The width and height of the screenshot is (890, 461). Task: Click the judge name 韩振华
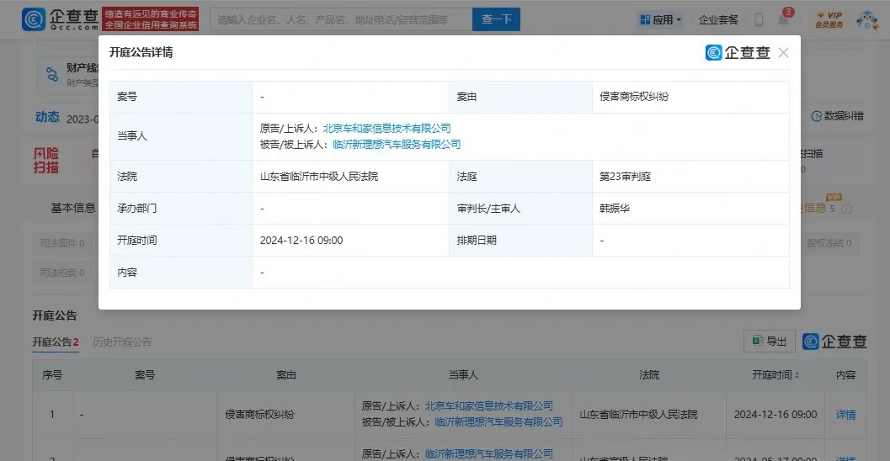pos(614,208)
